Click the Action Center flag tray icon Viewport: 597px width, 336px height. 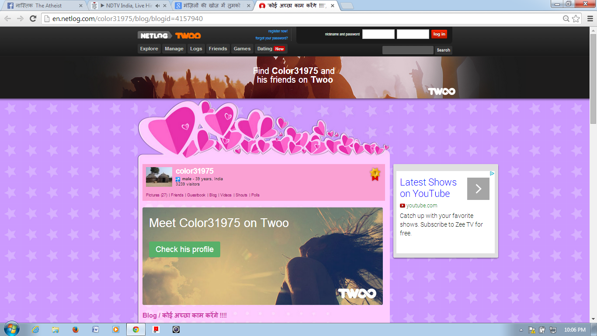[532, 330]
